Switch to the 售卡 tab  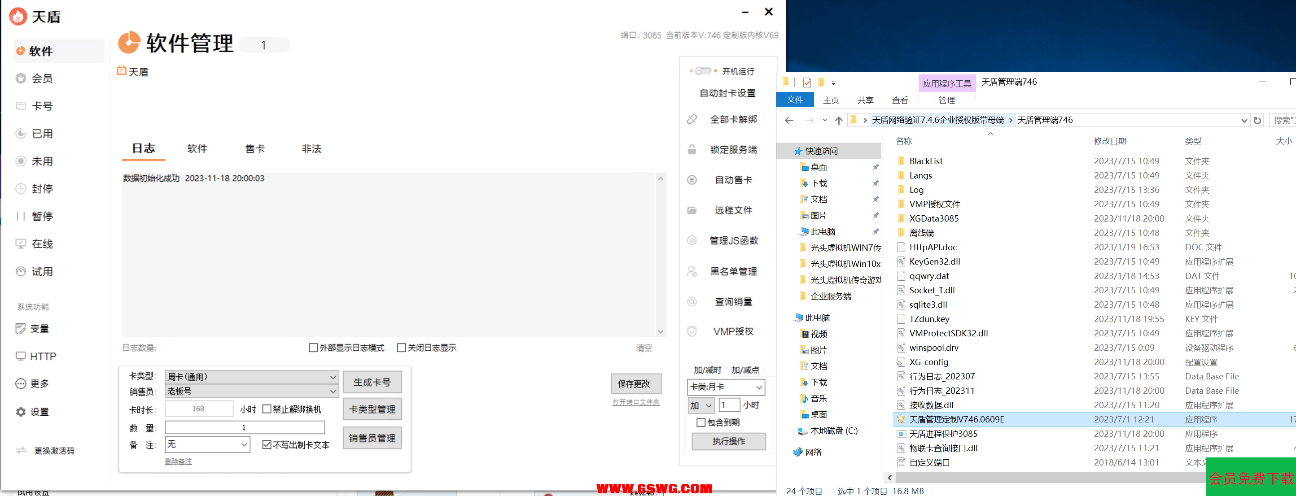coord(254,148)
